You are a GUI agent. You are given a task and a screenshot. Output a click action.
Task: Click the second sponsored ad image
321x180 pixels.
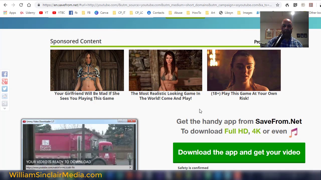[166, 70]
